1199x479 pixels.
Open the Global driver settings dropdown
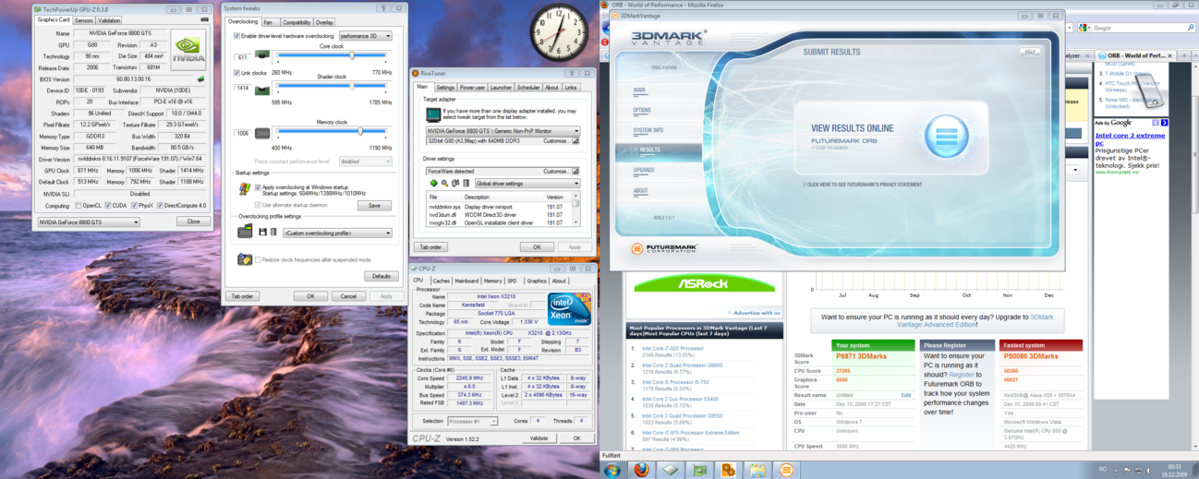[527, 184]
